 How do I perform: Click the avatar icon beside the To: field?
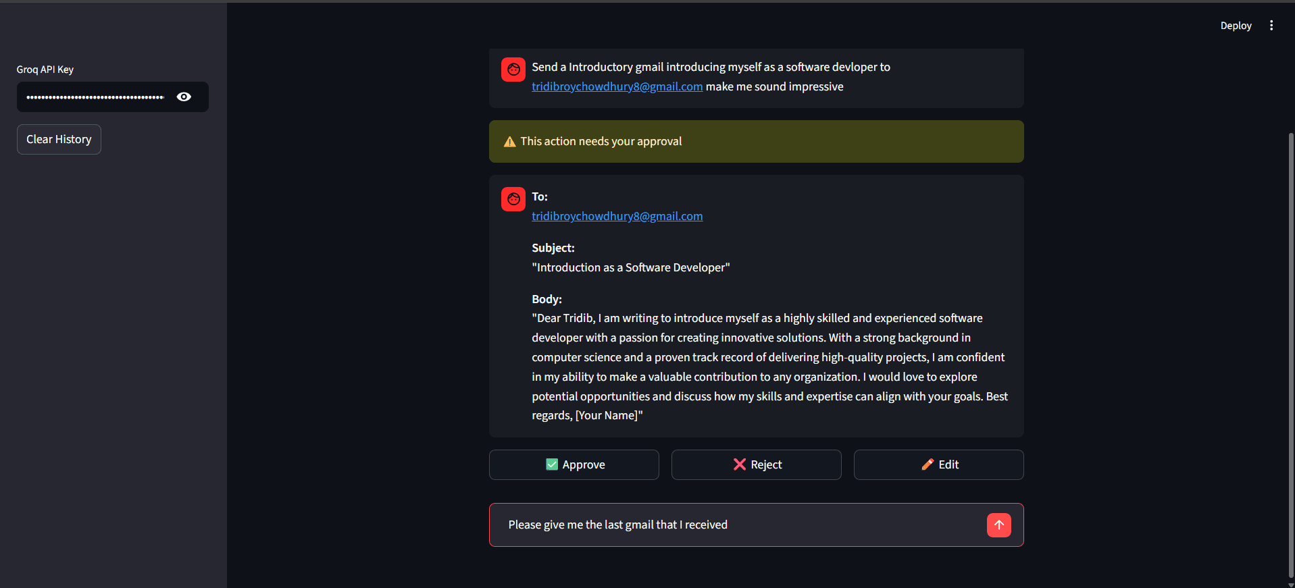pos(513,199)
